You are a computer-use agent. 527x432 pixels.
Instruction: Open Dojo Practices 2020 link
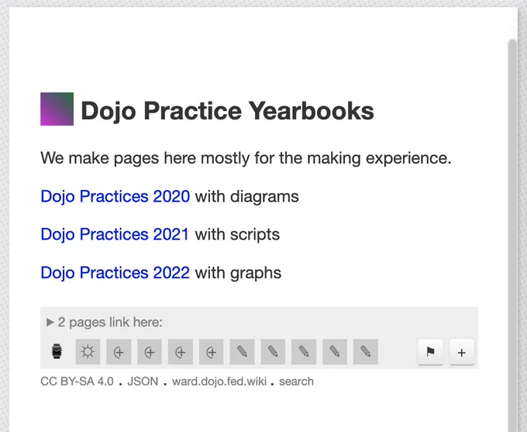[x=115, y=196]
